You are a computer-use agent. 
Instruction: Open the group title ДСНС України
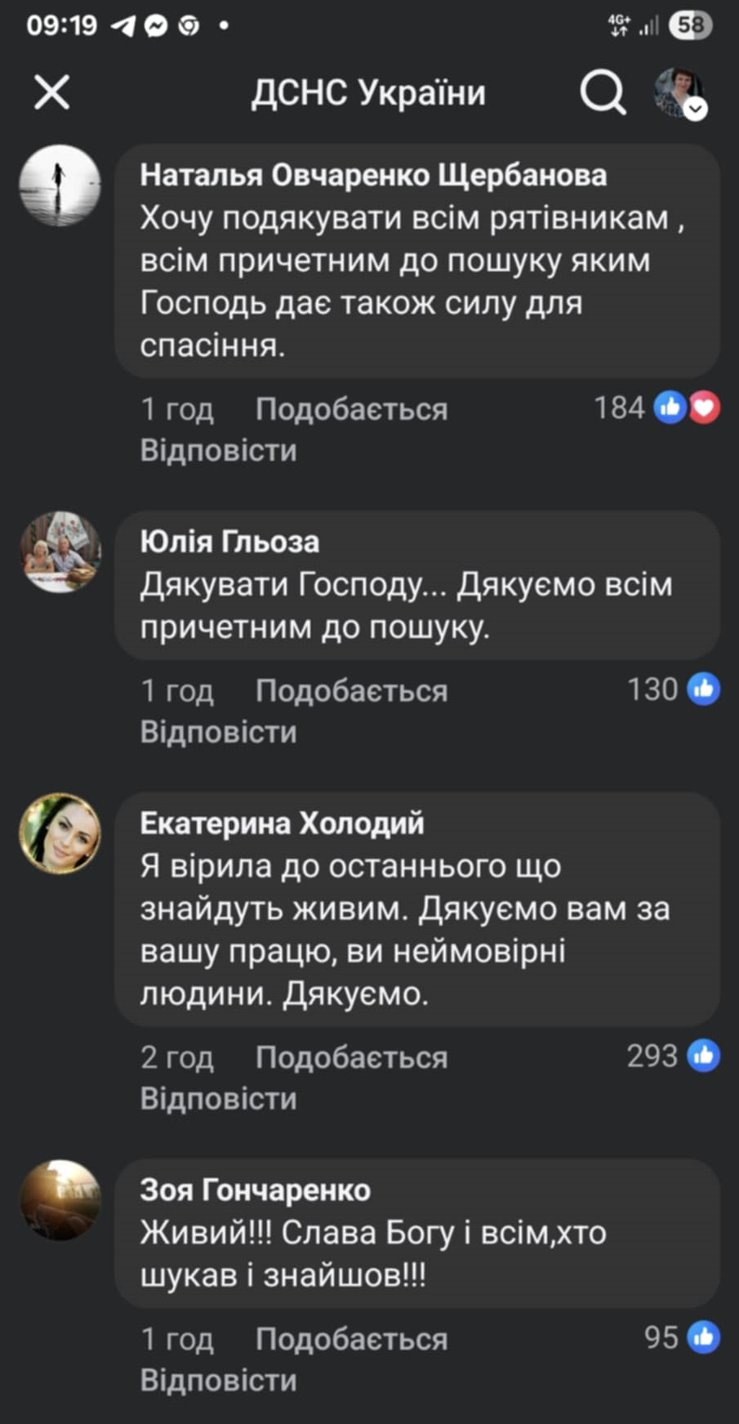tap(369, 92)
